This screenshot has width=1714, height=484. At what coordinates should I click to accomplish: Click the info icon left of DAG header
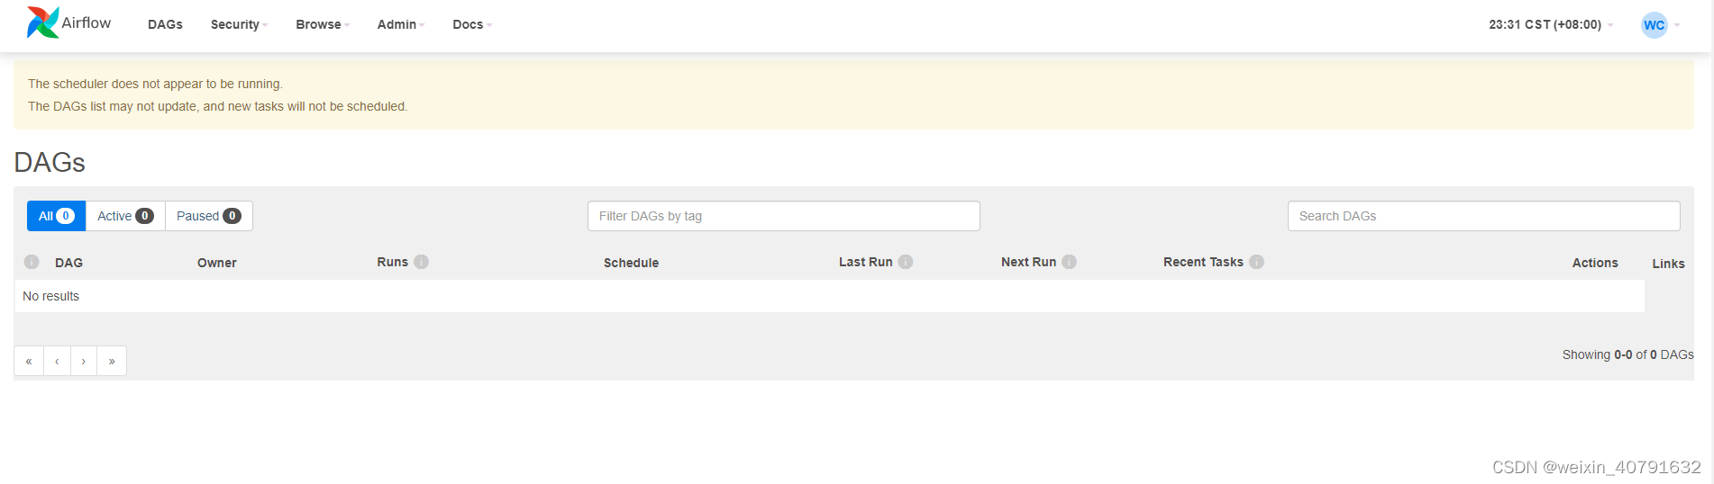click(x=32, y=262)
